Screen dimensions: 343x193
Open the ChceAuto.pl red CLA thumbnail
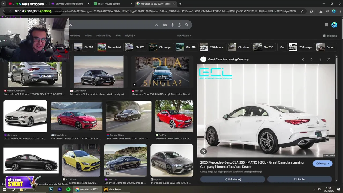point(77,116)
